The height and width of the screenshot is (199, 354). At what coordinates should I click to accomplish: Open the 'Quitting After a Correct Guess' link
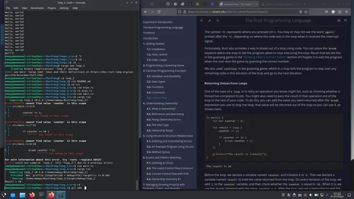point(264,57)
